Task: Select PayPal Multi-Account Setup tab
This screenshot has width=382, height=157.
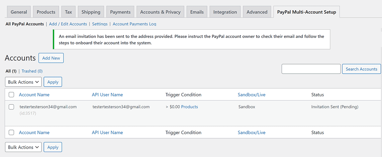Action: click(307, 12)
